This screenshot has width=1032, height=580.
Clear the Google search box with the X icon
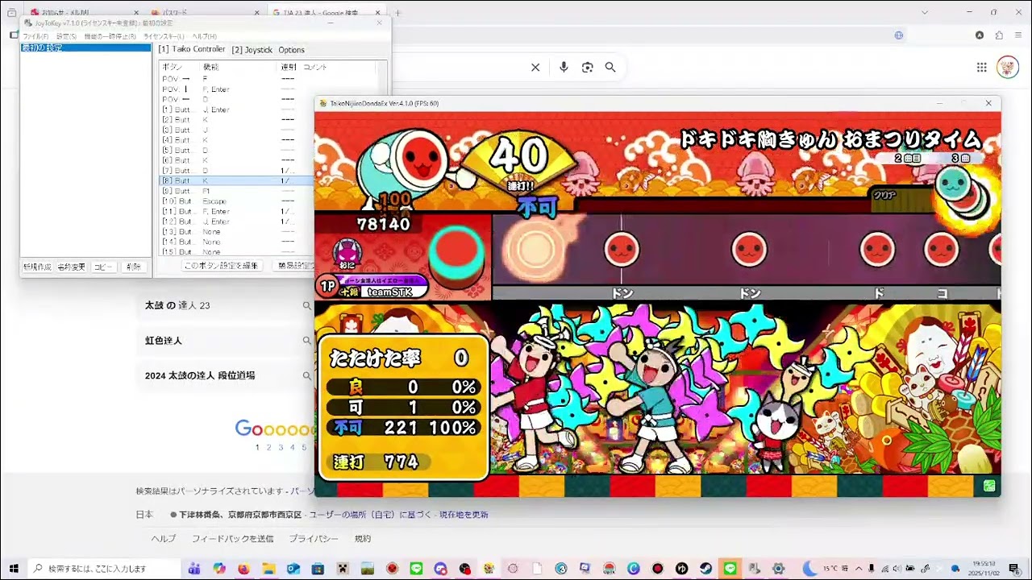click(535, 68)
